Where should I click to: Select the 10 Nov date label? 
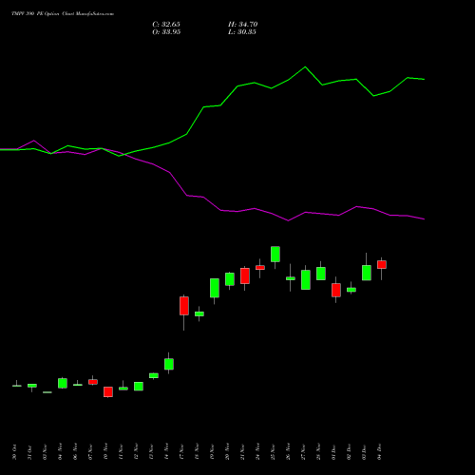coord(105,451)
